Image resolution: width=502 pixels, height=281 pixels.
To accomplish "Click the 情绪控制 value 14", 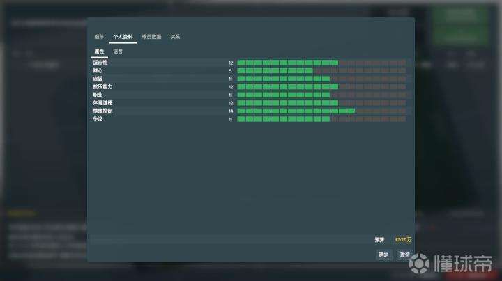I will coord(231,111).
